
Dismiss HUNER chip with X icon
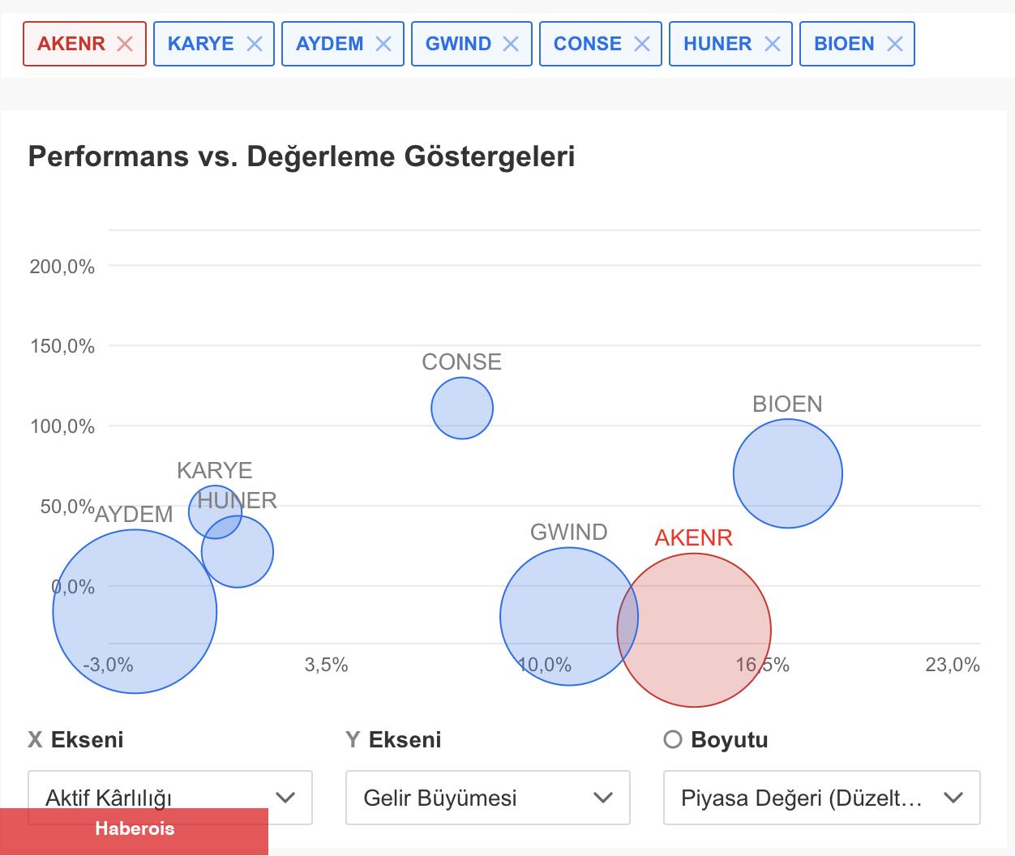pyautogui.click(x=773, y=44)
